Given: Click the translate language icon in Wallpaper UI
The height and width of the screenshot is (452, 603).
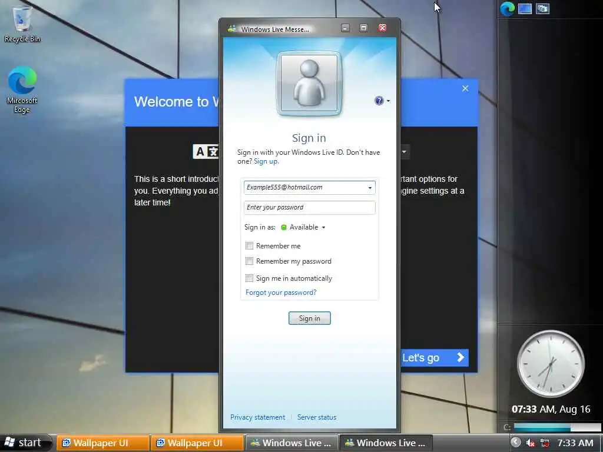Looking at the screenshot, I should [206, 151].
